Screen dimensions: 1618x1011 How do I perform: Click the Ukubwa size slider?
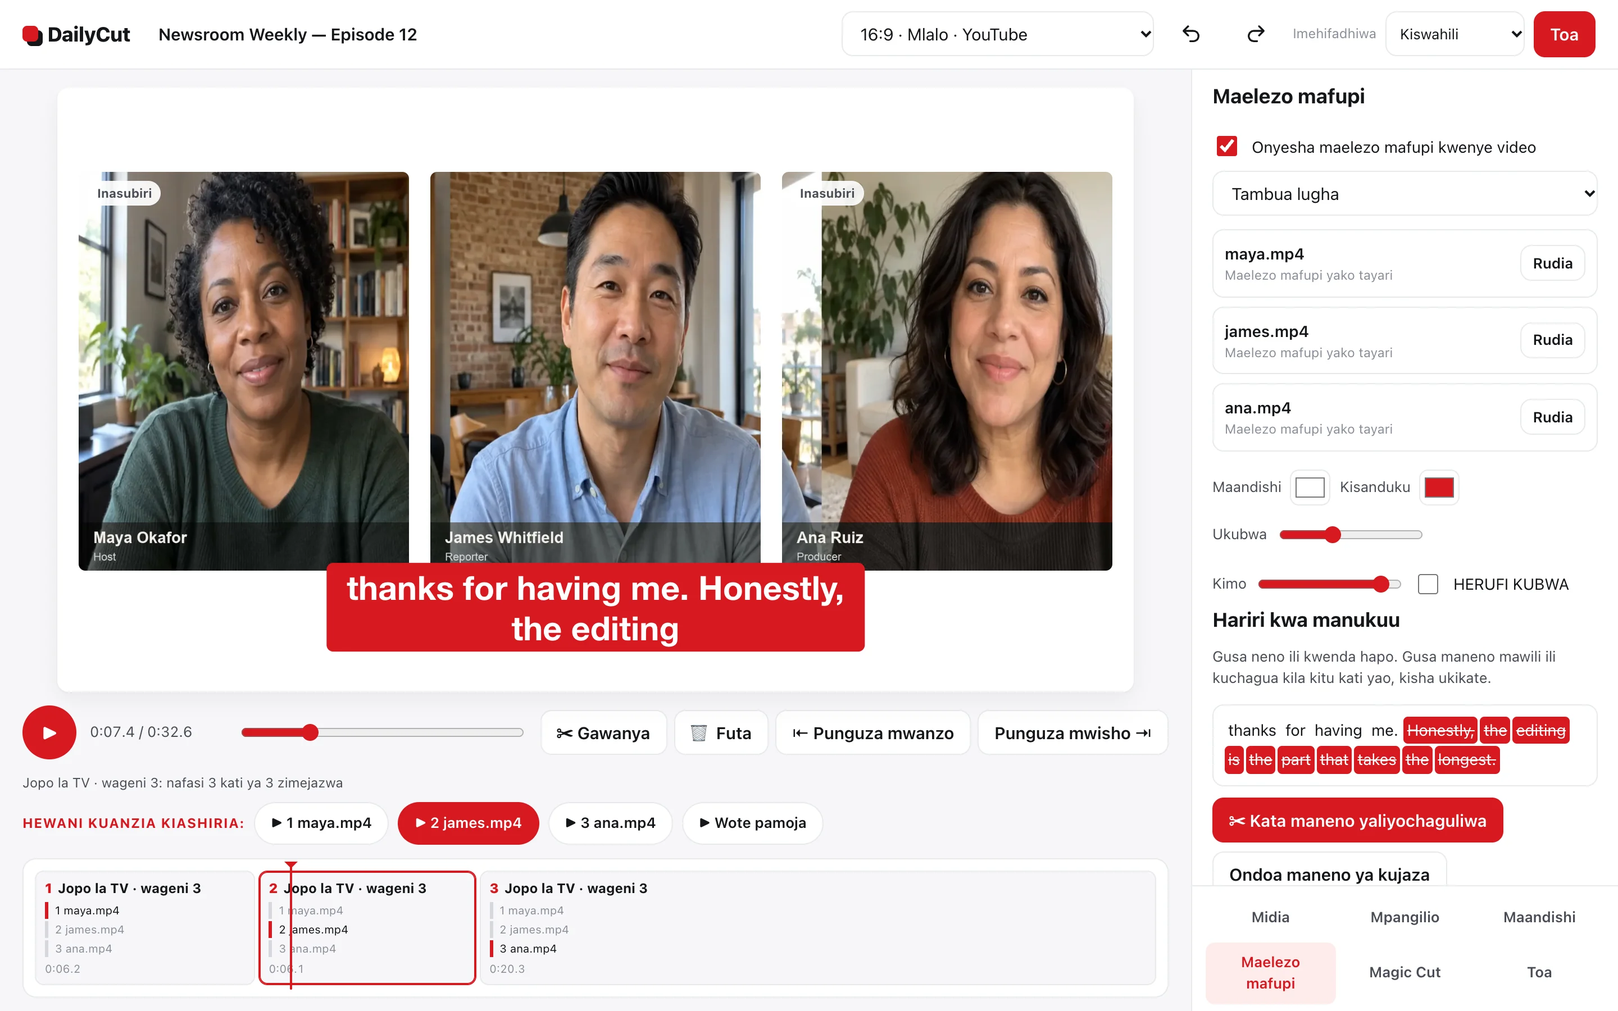pyautogui.click(x=1351, y=534)
